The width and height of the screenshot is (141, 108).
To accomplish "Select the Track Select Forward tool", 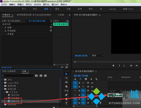I will coord(66,78).
